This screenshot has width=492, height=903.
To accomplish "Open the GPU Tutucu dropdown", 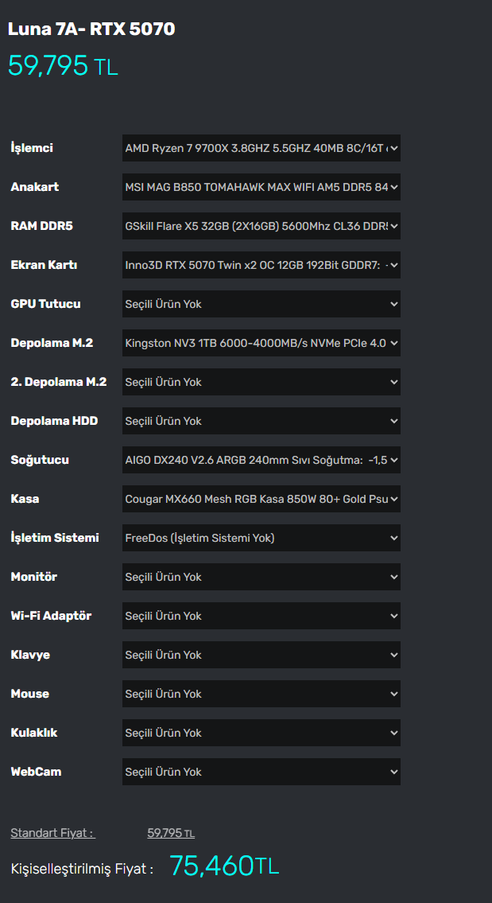I will coord(261,304).
